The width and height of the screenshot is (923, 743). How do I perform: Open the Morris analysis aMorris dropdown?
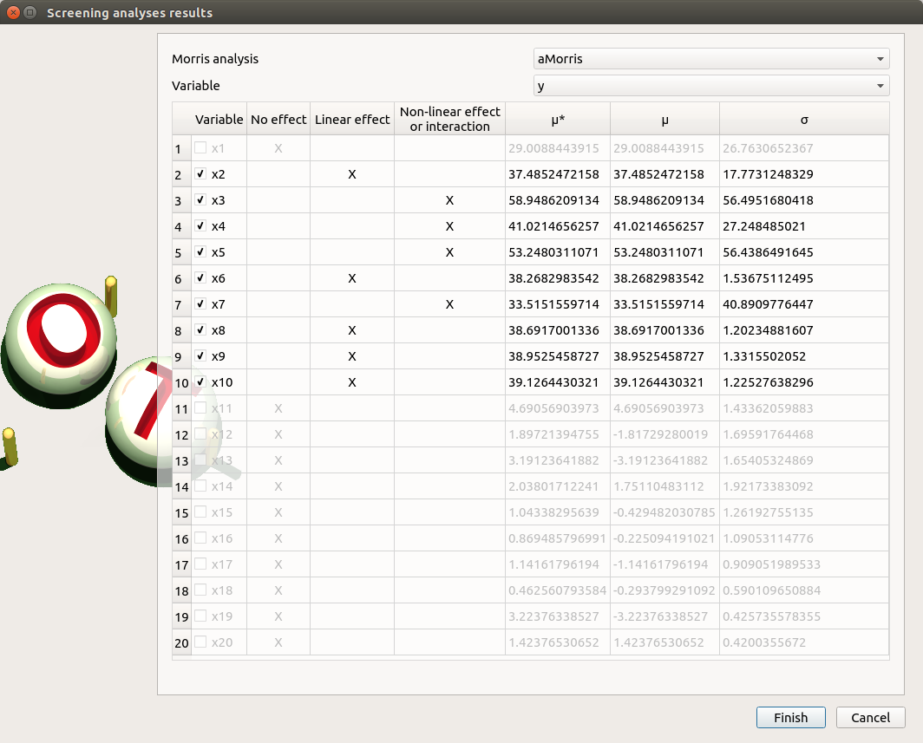coord(710,59)
